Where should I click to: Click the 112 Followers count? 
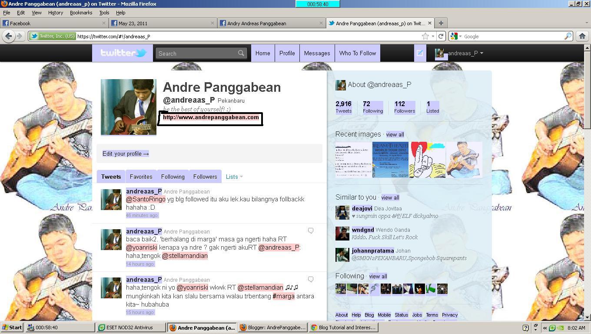coord(405,107)
